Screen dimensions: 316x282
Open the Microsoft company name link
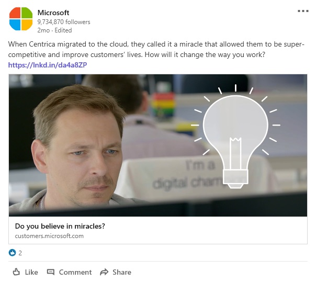tap(53, 13)
